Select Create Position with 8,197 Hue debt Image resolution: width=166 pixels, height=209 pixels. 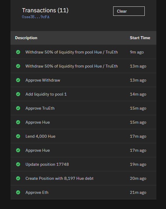(x=83, y=178)
